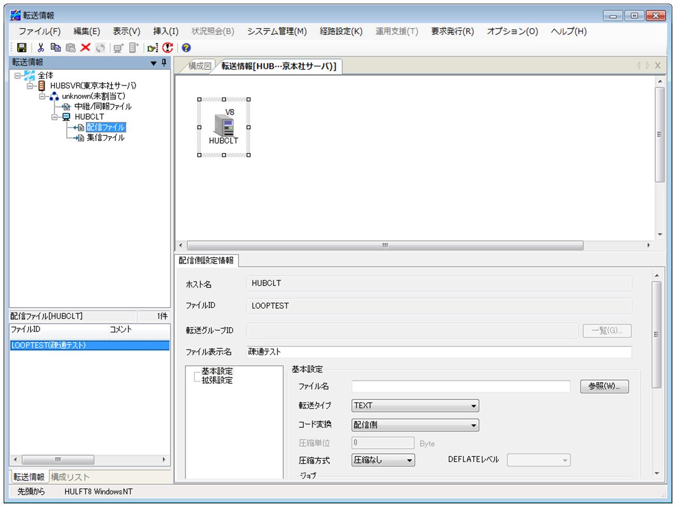Select the 配信側設定情報 tab
676x507 pixels.
(x=206, y=260)
